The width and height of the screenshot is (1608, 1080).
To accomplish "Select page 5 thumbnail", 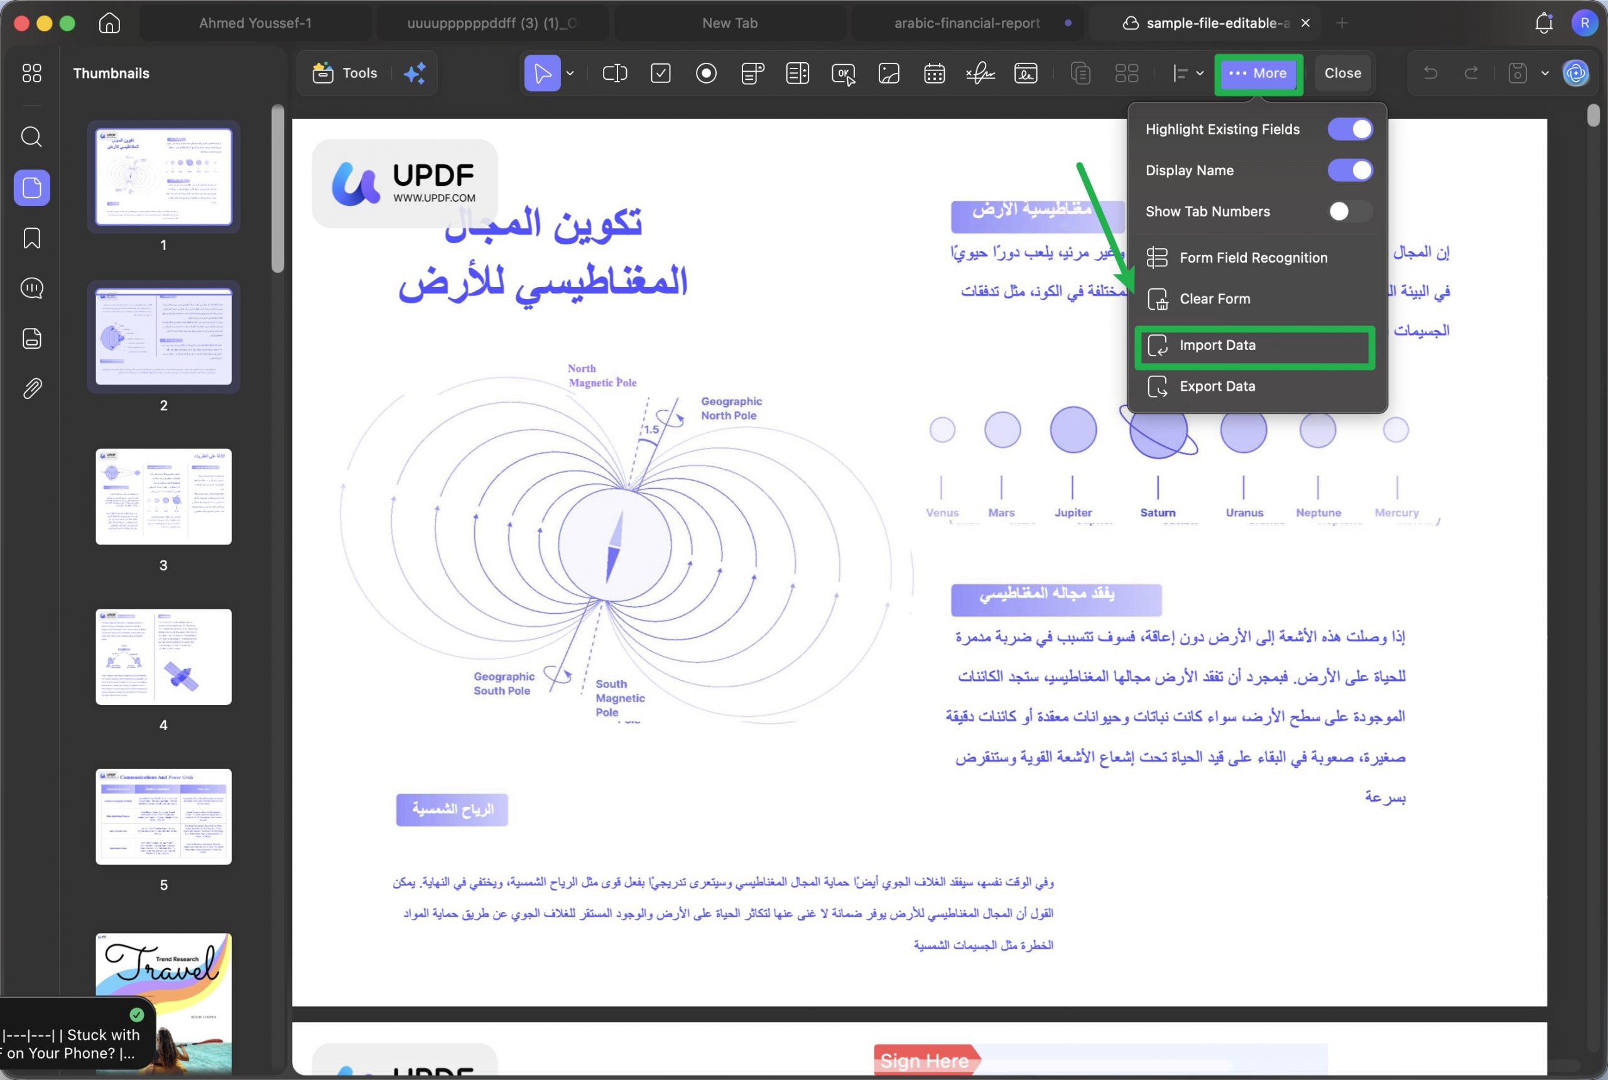I will 163,816.
